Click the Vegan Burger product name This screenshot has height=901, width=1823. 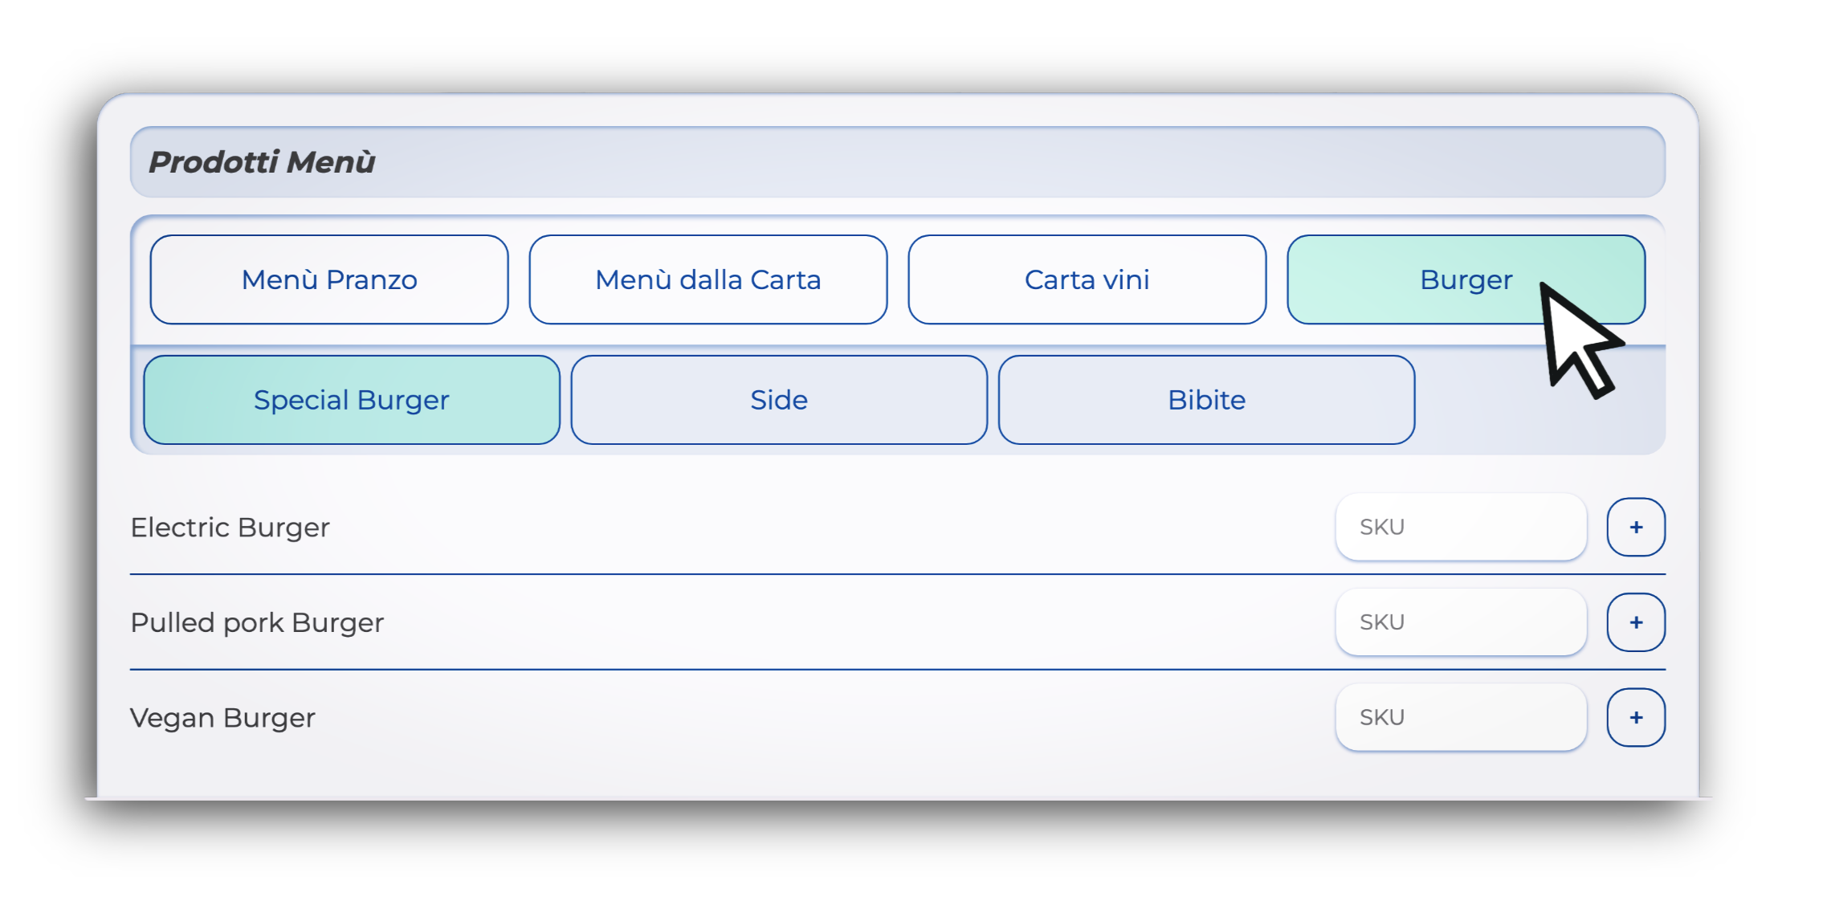tap(222, 717)
